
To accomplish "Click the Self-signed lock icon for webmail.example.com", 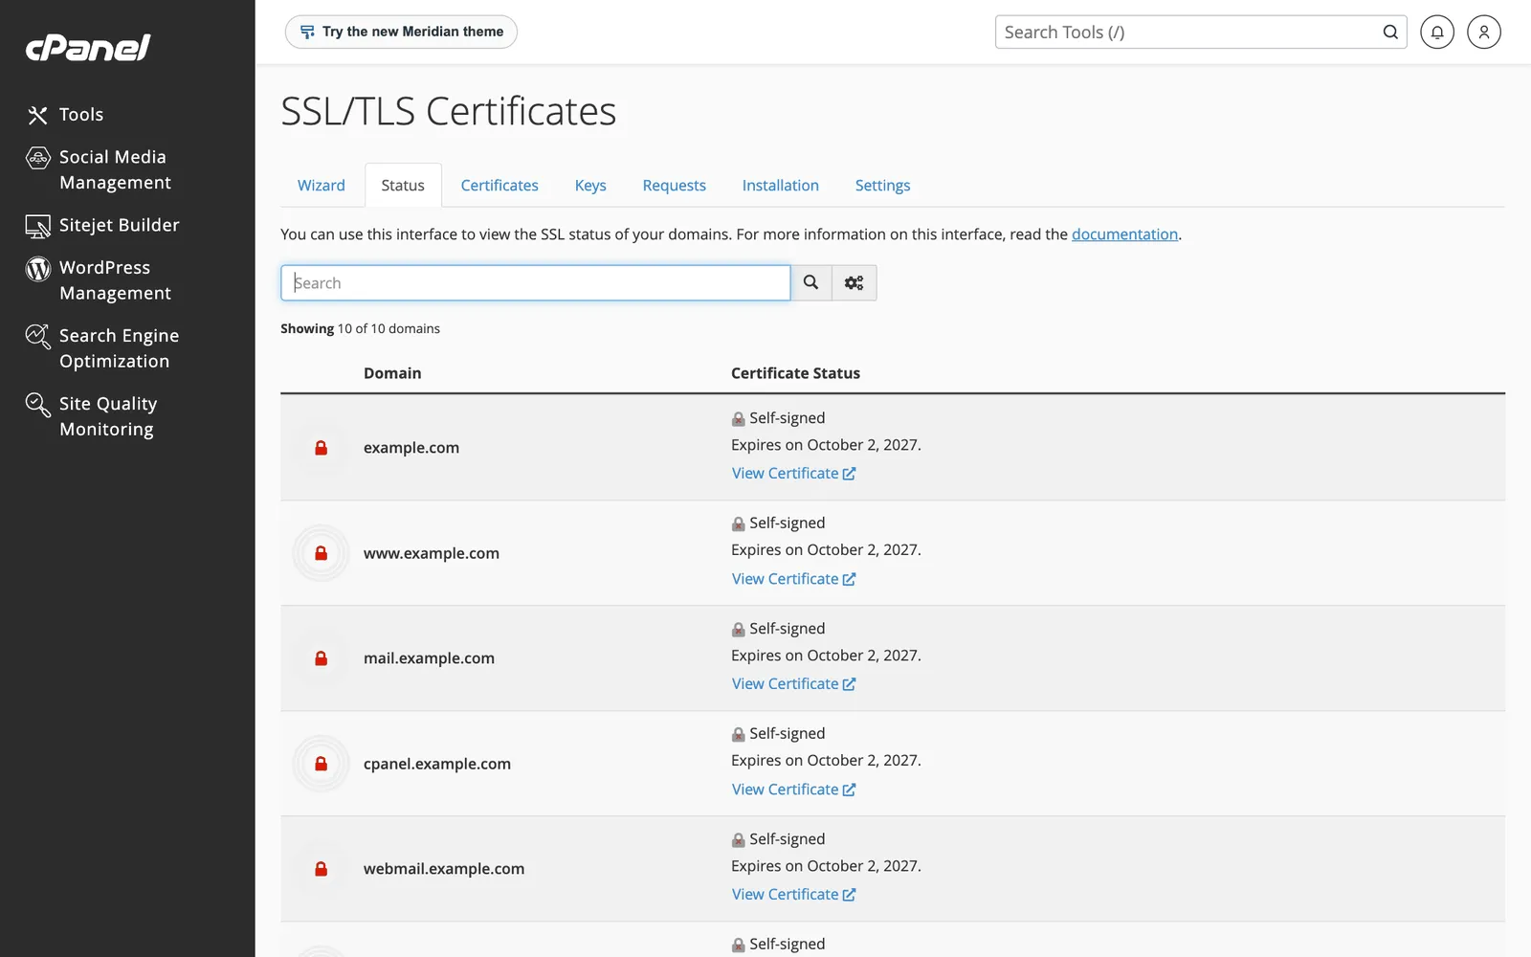I will point(738,840).
